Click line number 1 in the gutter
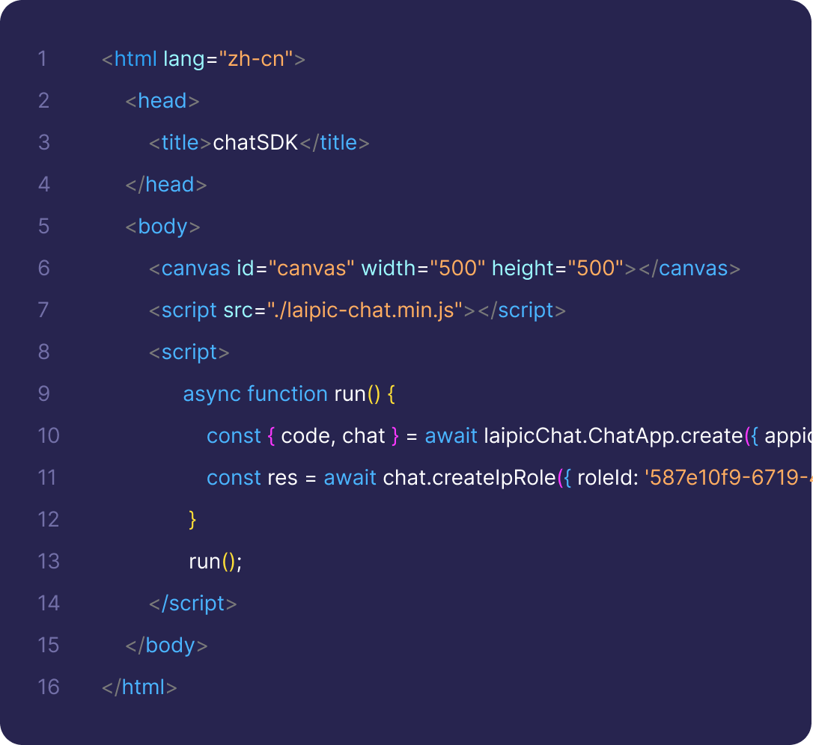The height and width of the screenshot is (745, 813). coord(42,59)
